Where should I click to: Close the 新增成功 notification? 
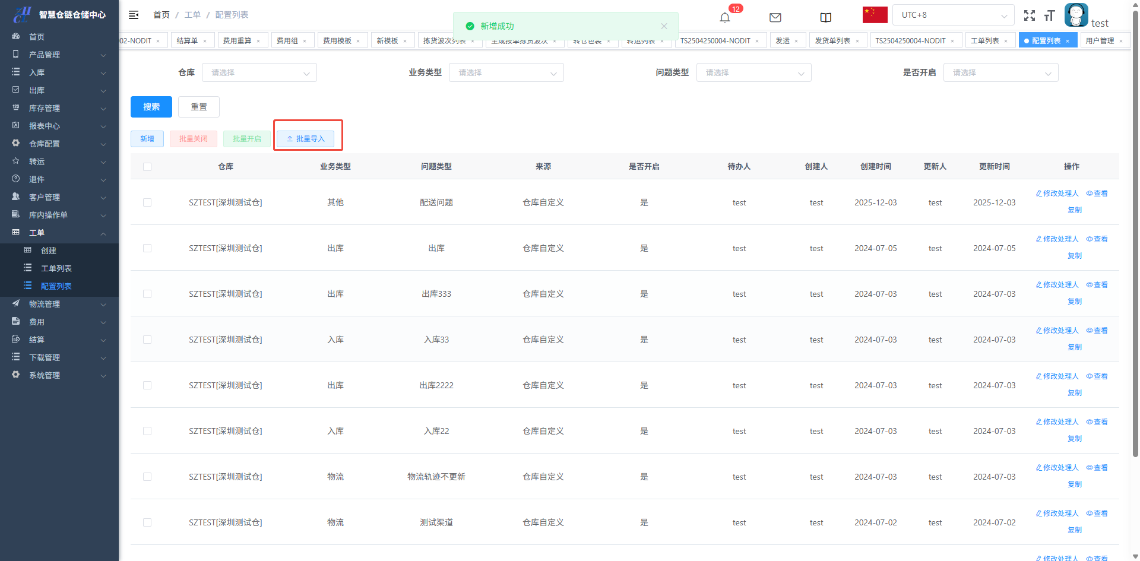[x=664, y=26]
